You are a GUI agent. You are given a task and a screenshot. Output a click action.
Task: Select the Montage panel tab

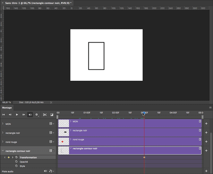7,108
